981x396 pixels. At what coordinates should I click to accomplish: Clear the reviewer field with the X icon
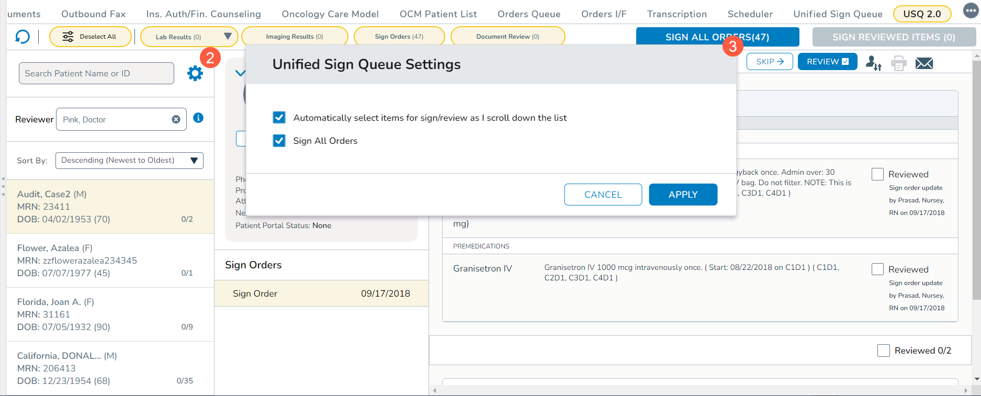click(176, 119)
